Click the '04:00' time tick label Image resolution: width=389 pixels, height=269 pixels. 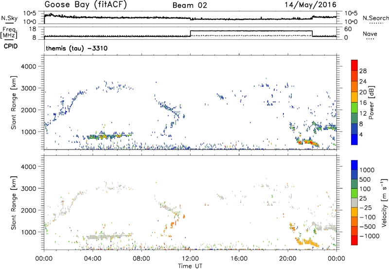[x=93, y=259]
